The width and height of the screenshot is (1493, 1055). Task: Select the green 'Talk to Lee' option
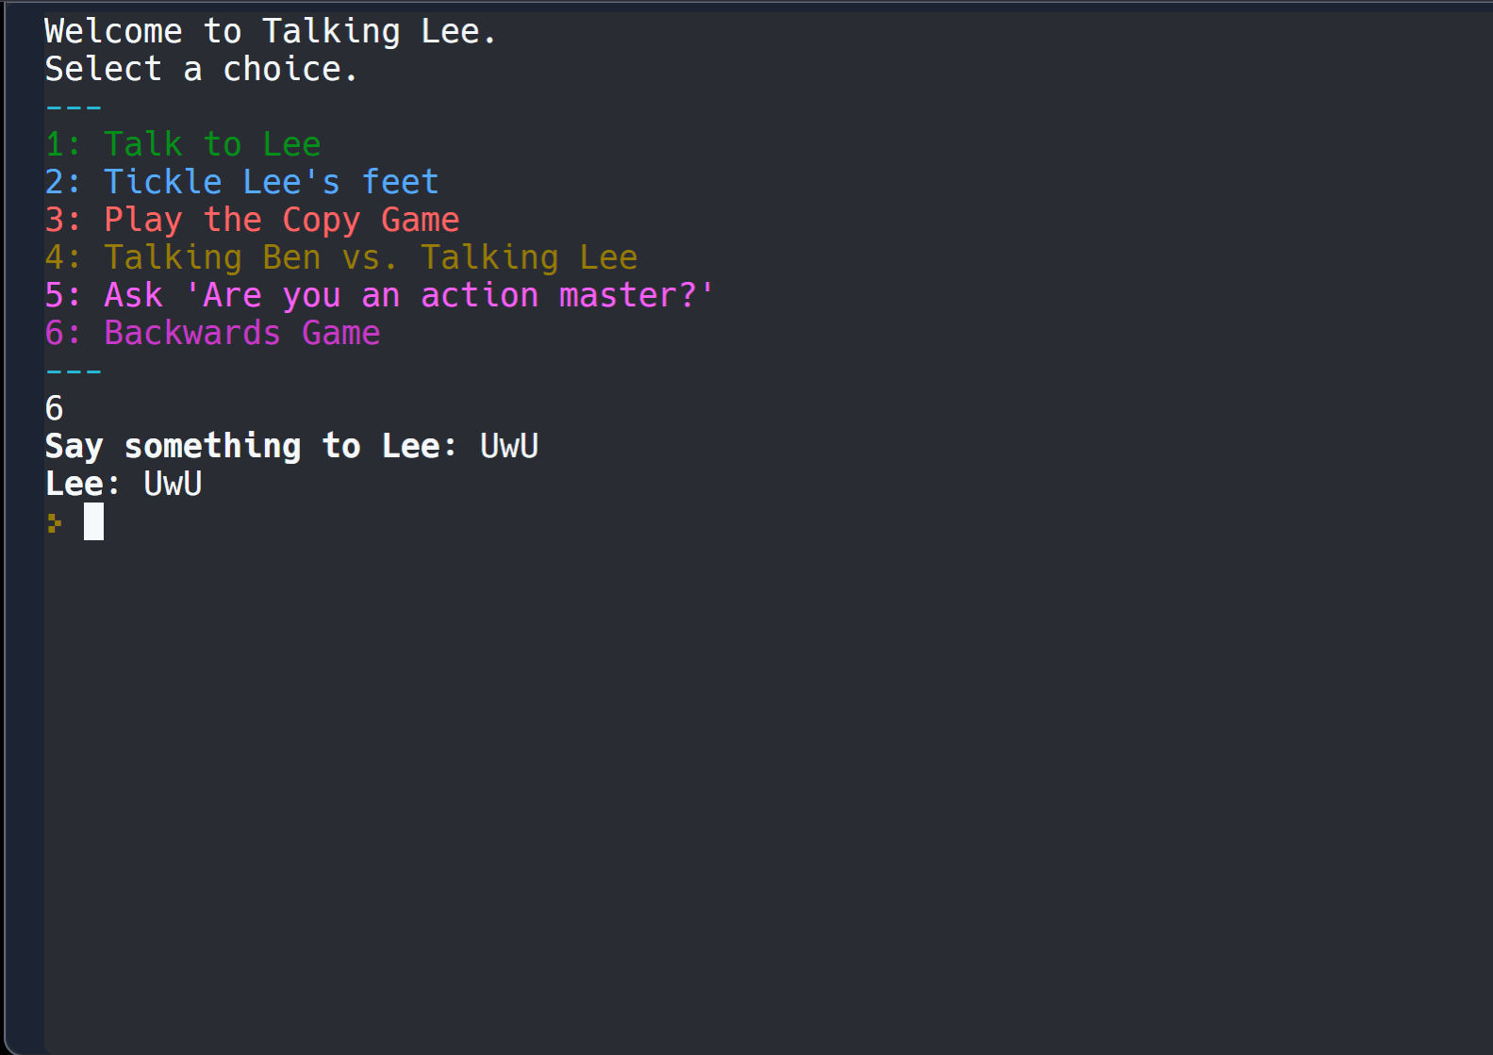click(212, 144)
